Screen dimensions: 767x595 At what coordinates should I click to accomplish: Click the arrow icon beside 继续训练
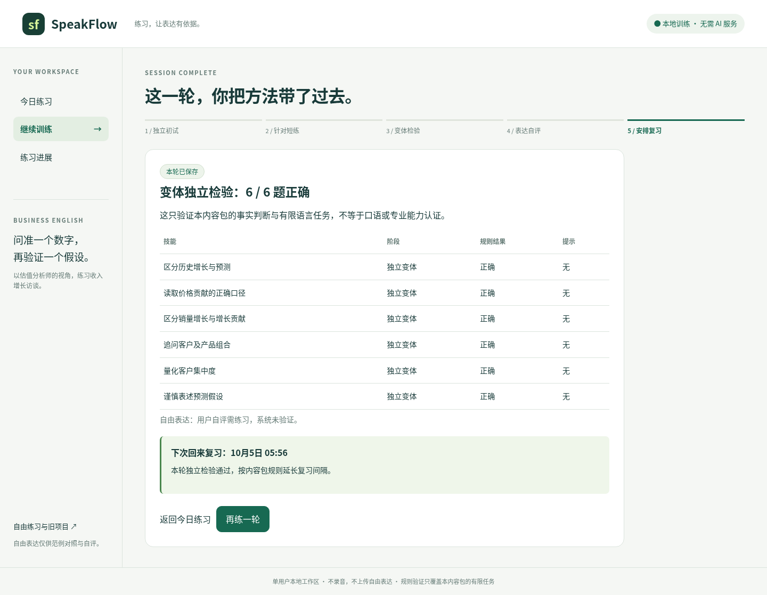click(97, 129)
